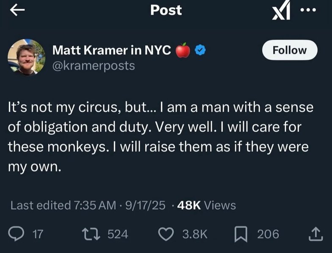Bookmark the post with the bookmark icon

click(x=241, y=234)
